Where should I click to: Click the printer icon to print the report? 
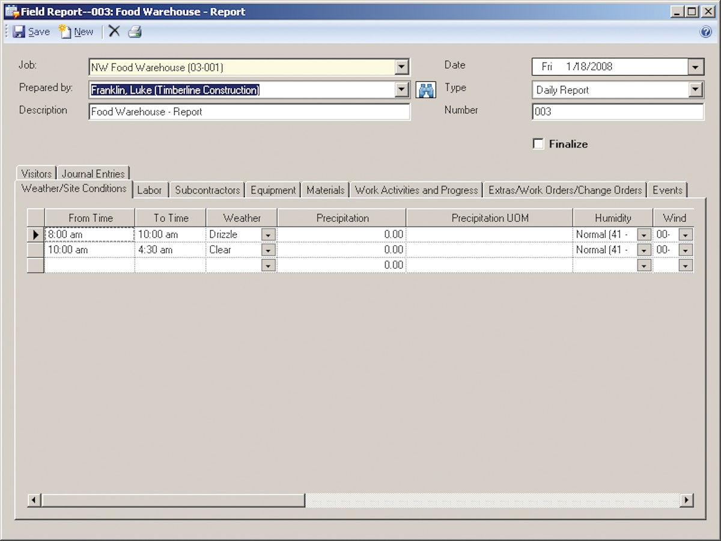point(135,31)
